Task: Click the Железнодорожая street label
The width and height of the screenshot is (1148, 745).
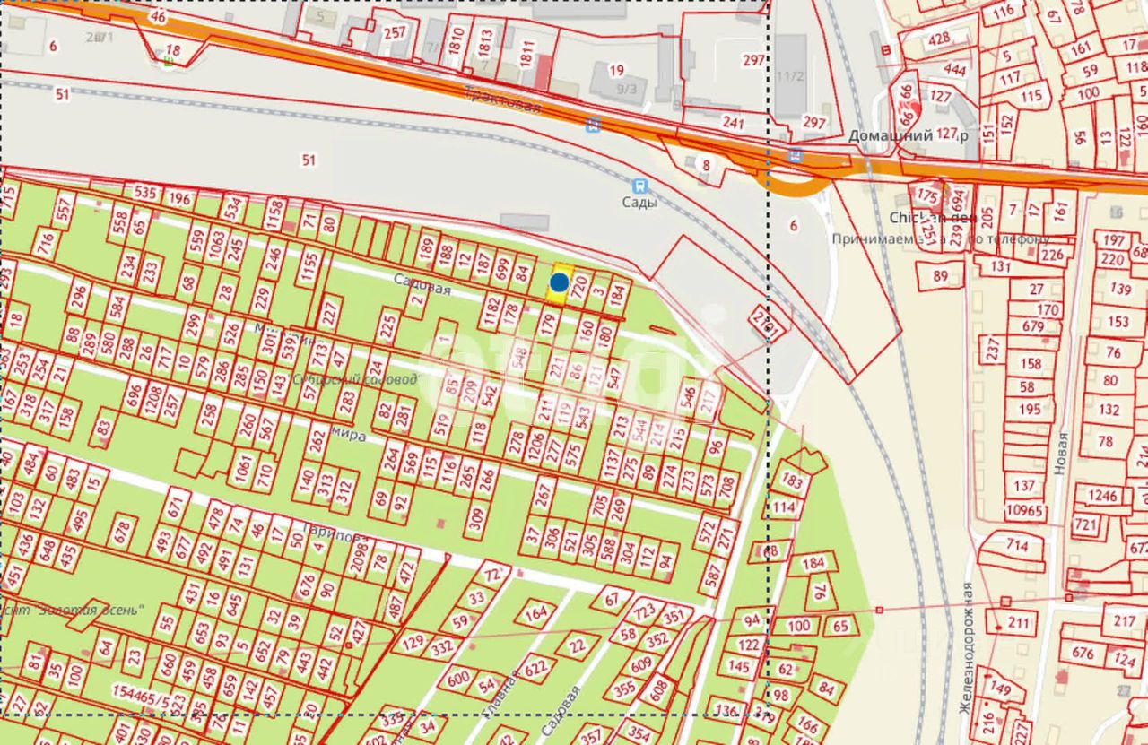Action: pos(965,648)
